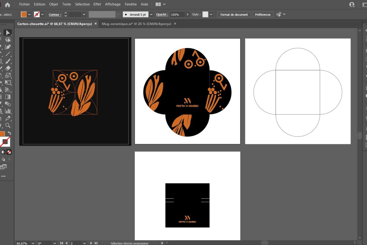Viewport: 367px width, 245px height.
Task: Click the Format de document button
Action: pos(234,14)
